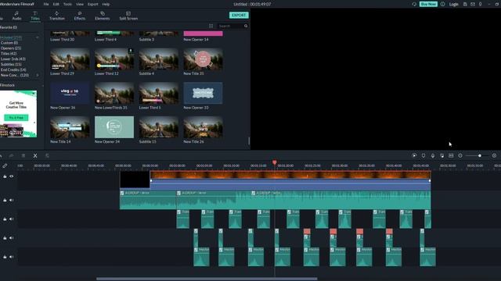Open the Edit menu
The height and width of the screenshot is (281, 501).
(56, 4)
